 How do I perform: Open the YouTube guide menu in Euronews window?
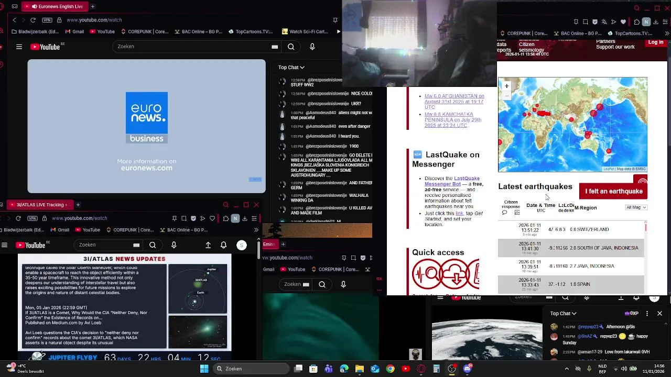[19, 47]
